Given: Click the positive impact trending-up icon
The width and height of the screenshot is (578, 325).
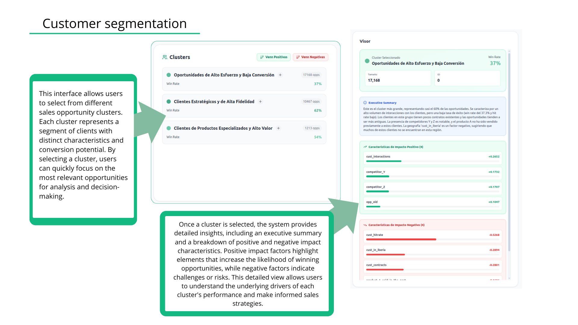Looking at the screenshot, I should (365, 147).
